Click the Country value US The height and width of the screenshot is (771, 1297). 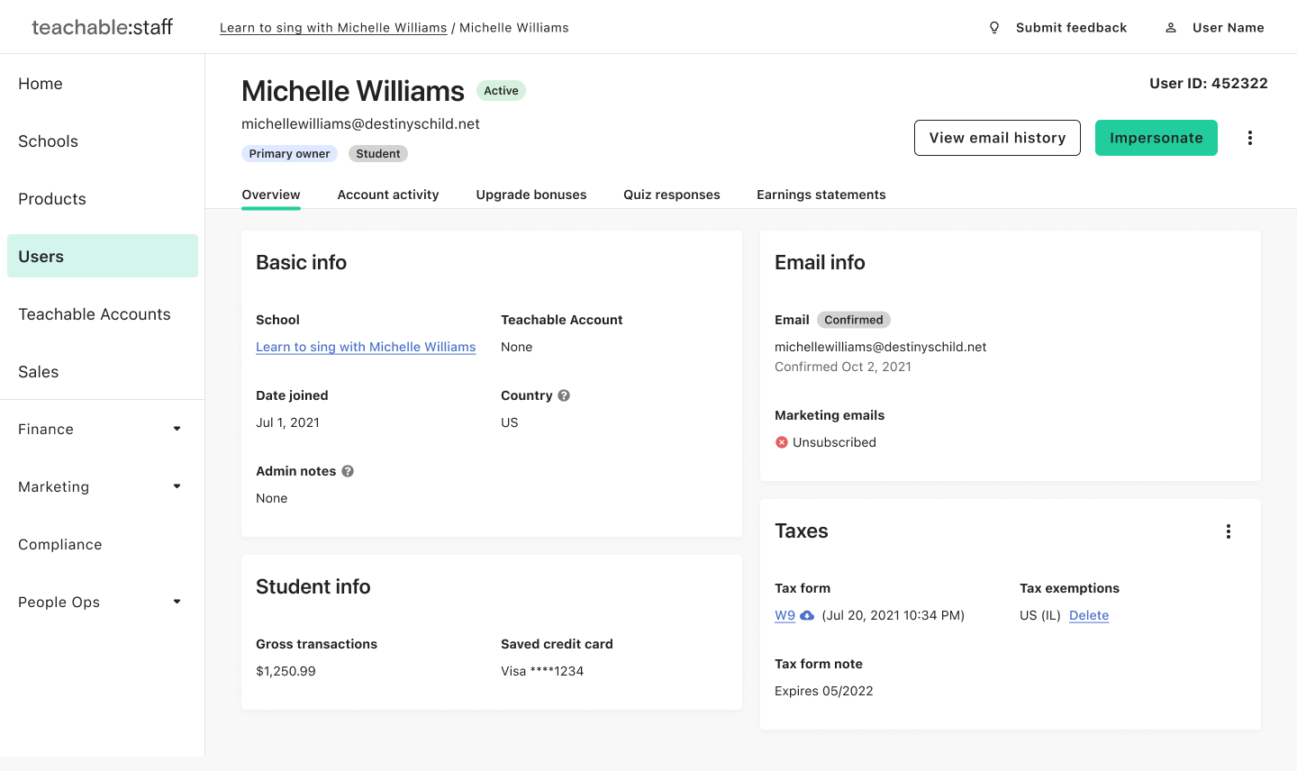[x=510, y=422]
